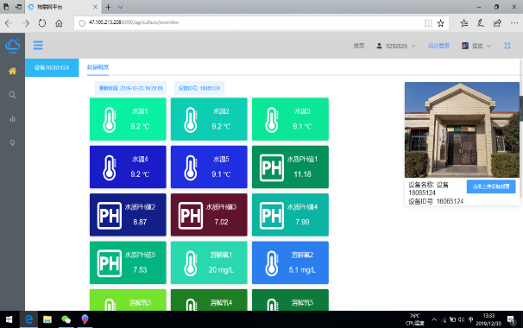
Task: Open WeChat from the taskbar
Action: pos(66,319)
